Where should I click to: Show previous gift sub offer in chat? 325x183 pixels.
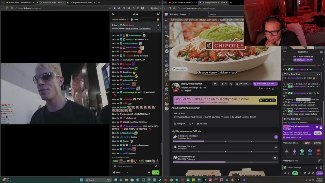pos(283,59)
